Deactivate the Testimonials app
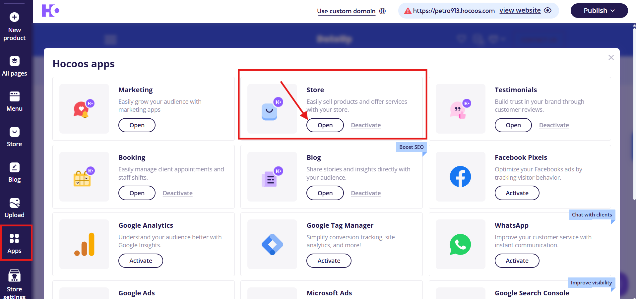 click(554, 125)
